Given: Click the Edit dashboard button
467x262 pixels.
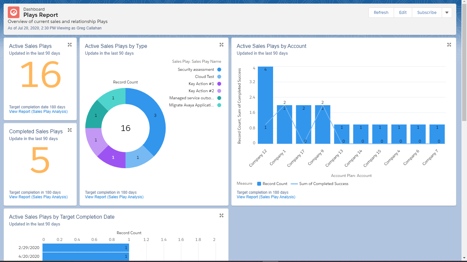Looking at the screenshot, I should point(403,13).
